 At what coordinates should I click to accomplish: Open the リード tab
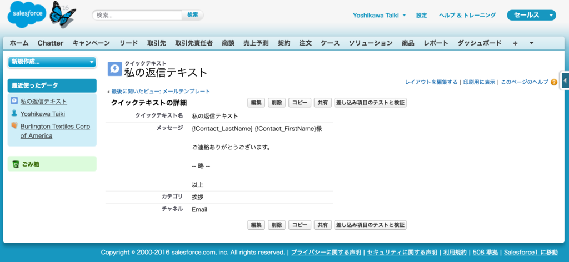tap(129, 43)
